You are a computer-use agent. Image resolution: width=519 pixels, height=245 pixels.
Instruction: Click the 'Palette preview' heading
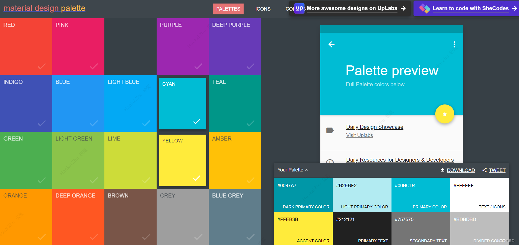coord(392,71)
